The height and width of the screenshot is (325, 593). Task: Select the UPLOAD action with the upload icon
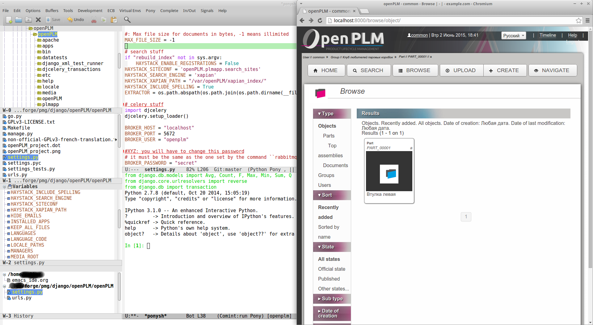tap(448, 70)
